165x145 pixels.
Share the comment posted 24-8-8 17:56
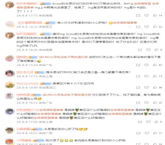tap(140, 122)
